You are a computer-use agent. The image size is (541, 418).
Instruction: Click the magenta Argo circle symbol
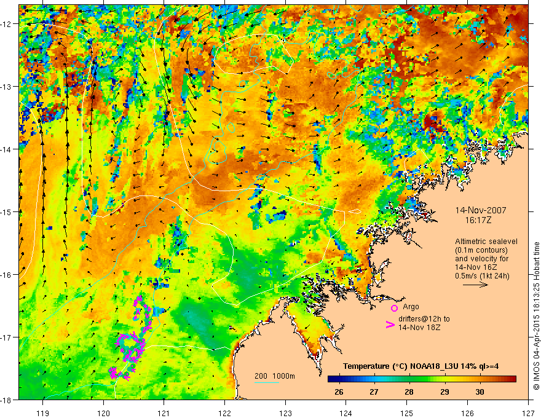pos(394,308)
